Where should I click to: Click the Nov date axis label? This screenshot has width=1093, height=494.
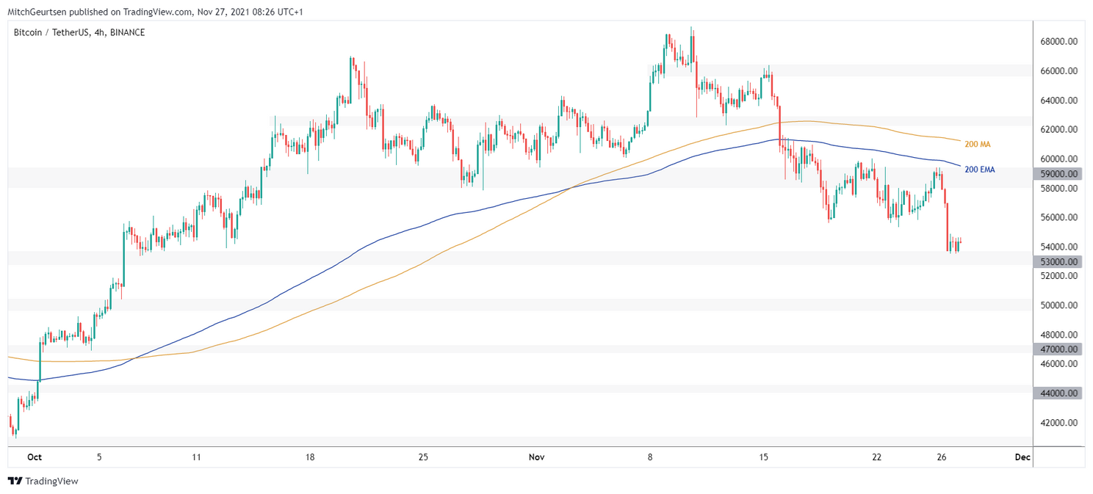click(537, 457)
